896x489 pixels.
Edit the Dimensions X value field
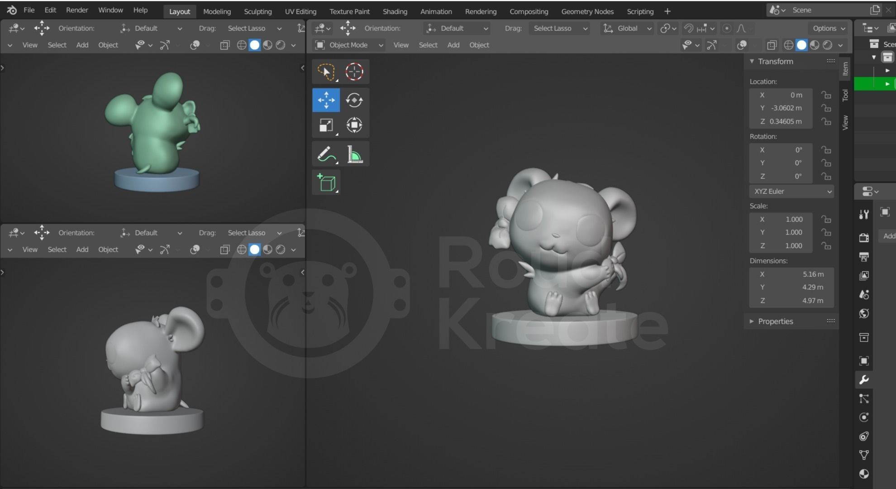[792, 274]
